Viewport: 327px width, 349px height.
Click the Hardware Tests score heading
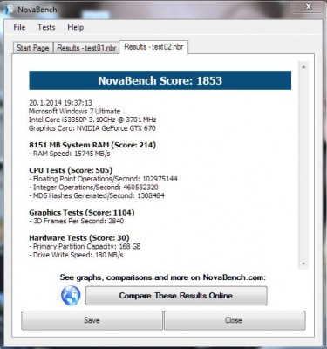[x=79, y=238]
